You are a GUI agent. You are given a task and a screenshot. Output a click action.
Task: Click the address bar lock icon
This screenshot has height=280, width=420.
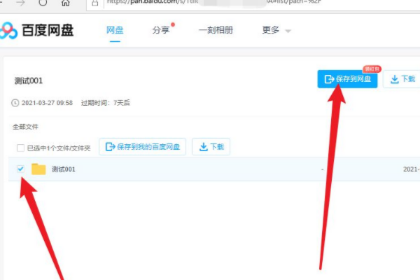click(94, 3)
